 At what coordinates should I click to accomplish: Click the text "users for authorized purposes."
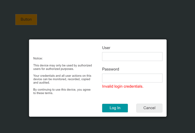click(x=53, y=69)
